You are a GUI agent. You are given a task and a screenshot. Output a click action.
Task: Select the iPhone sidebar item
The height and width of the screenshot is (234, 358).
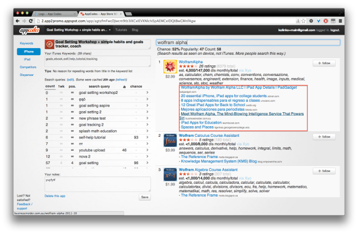29,51
